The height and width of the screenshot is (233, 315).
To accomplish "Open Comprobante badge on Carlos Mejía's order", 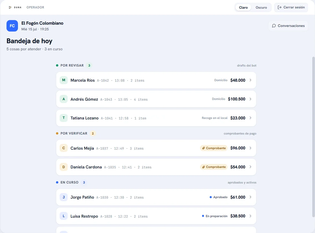I will coord(214,148).
